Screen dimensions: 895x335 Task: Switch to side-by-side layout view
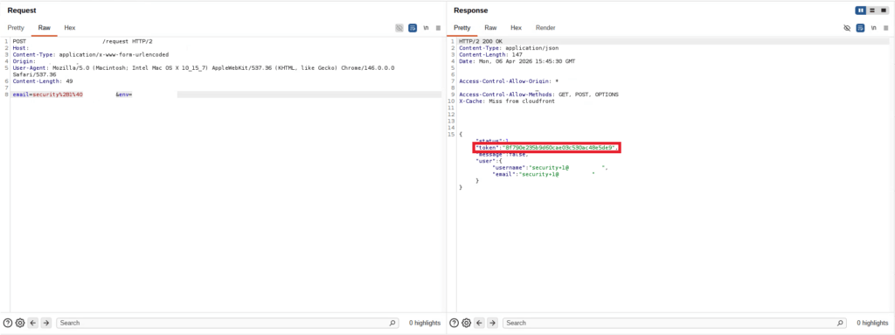click(x=860, y=10)
